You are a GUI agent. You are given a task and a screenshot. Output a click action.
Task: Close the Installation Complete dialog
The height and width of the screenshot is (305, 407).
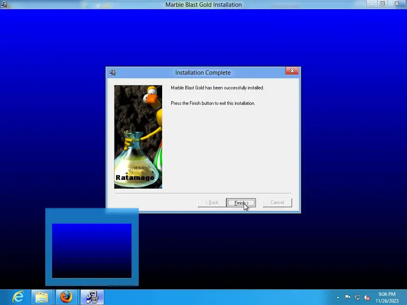tap(292, 71)
